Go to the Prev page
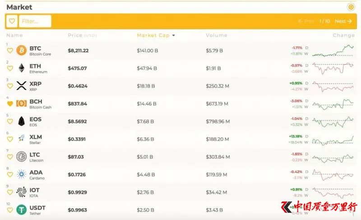Screen dimensions: 361x220 tap(306, 21)
